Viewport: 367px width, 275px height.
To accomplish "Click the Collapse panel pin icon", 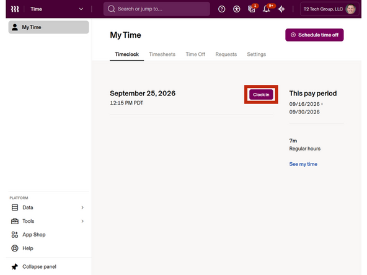I will [15, 266].
